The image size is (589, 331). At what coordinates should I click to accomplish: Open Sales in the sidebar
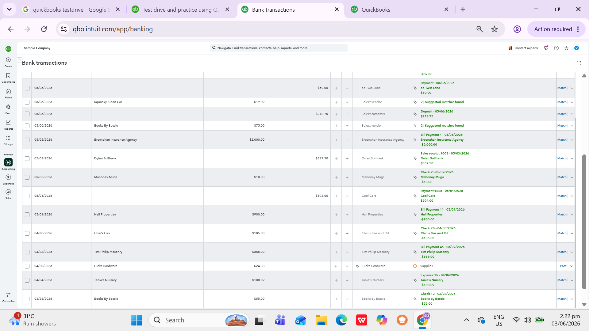8,194
